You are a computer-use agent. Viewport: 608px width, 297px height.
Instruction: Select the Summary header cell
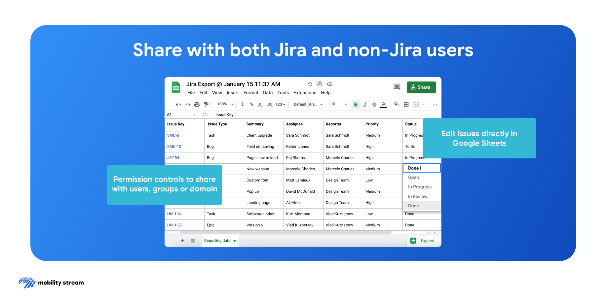tap(264, 124)
